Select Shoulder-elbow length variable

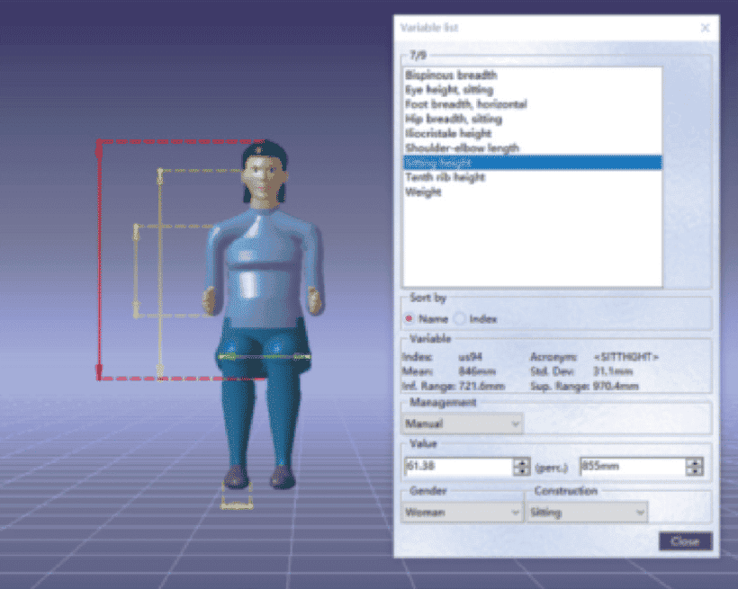(x=462, y=147)
